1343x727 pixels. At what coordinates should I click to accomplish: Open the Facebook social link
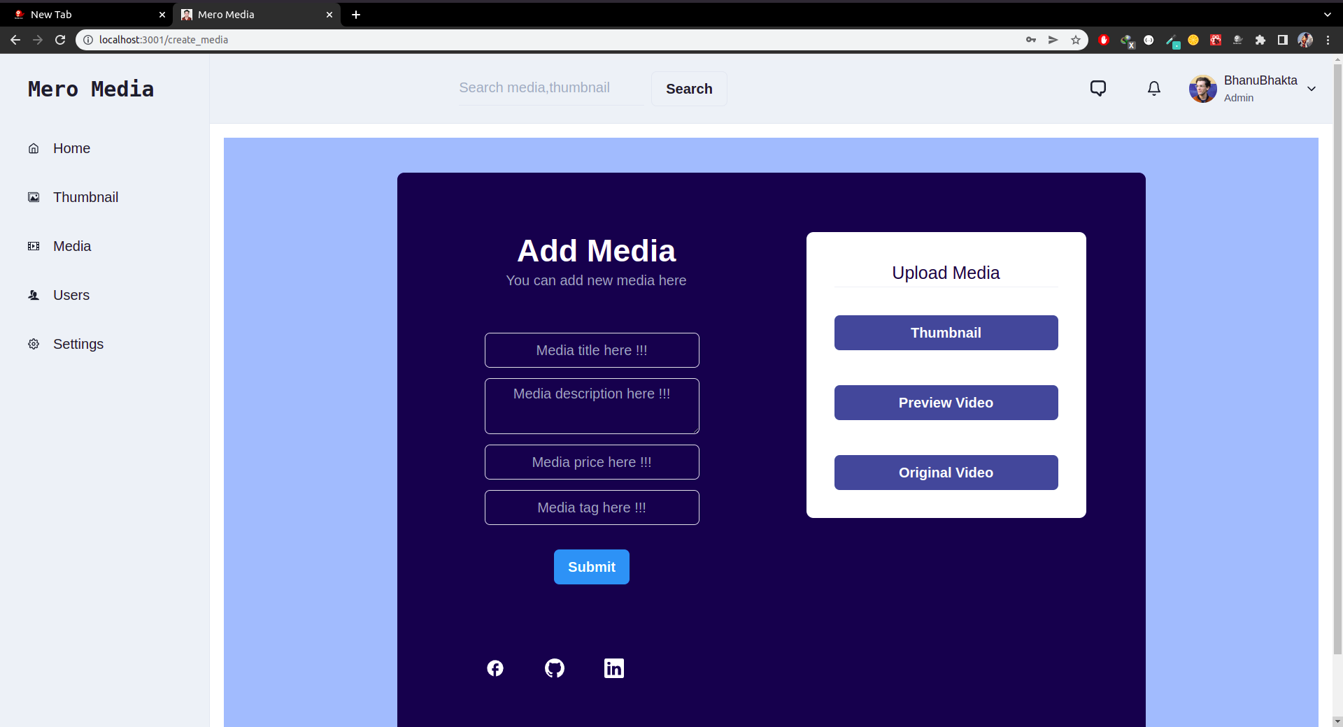coord(495,668)
